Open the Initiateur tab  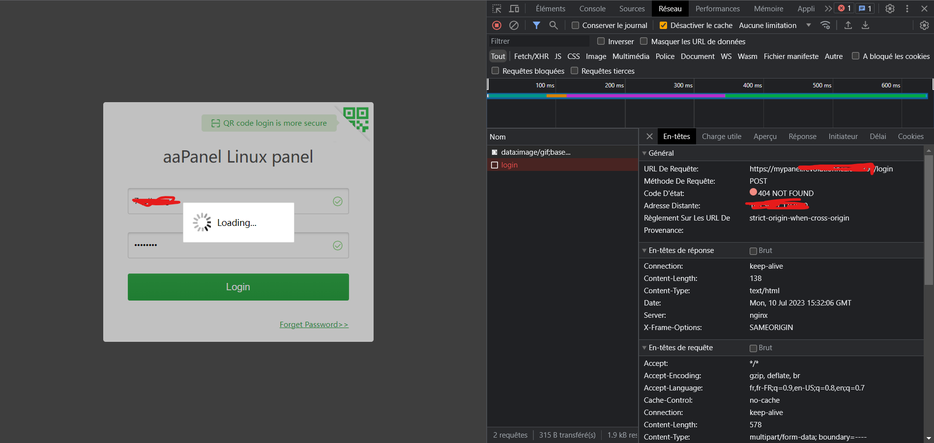(x=843, y=137)
